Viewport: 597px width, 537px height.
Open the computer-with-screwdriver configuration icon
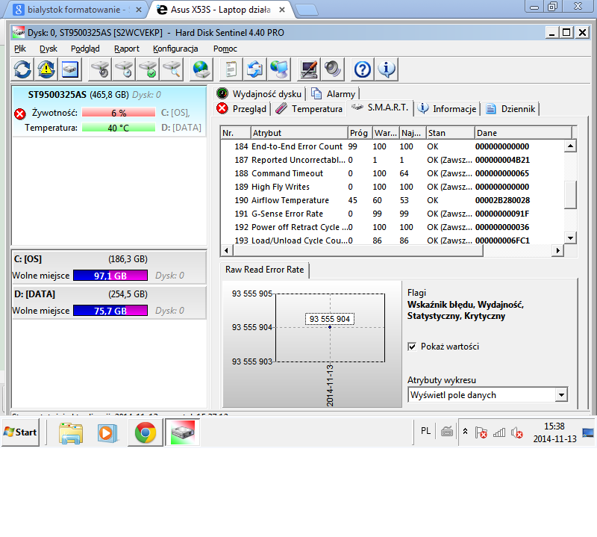(x=309, y=69)
